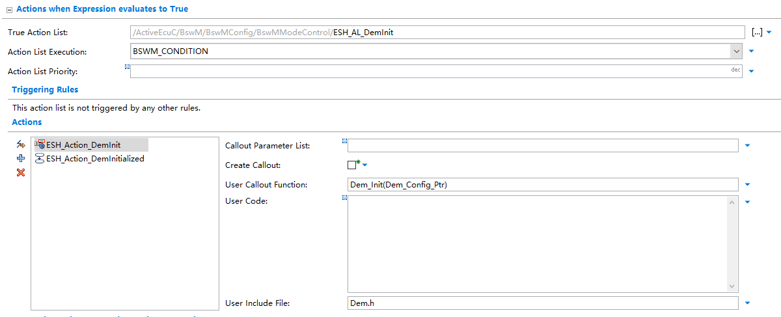
Task: Click the Callout Parameter List field
Action: [x=543, y=145]
